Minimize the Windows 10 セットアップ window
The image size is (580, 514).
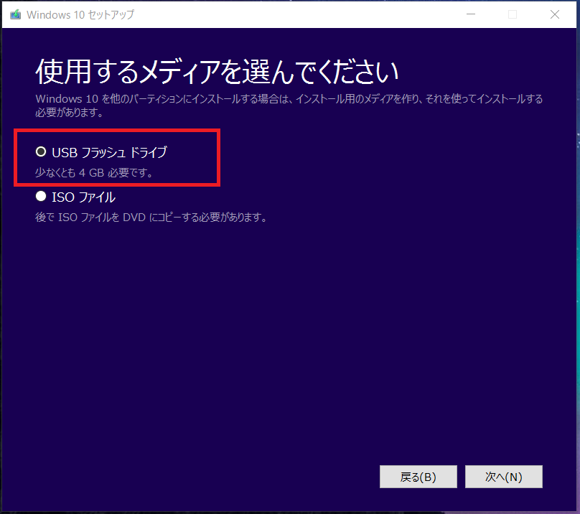coord(470,14)
